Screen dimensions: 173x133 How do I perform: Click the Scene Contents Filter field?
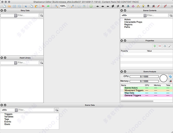[x=157, y=15]
